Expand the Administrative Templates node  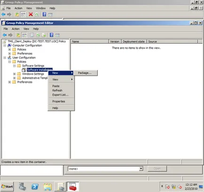coord(15,78)
